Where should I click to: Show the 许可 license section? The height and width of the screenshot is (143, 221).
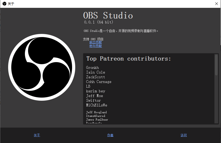(184, 135)
